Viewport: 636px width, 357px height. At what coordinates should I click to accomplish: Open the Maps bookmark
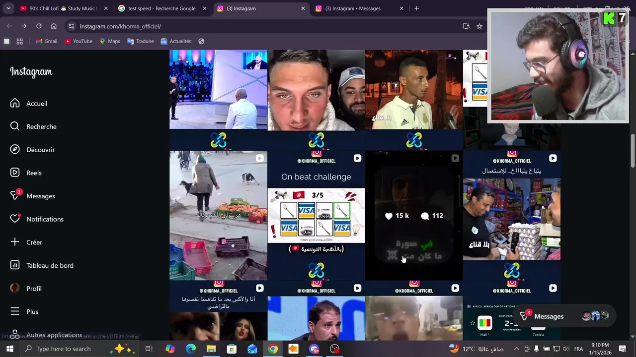point(109,41)
